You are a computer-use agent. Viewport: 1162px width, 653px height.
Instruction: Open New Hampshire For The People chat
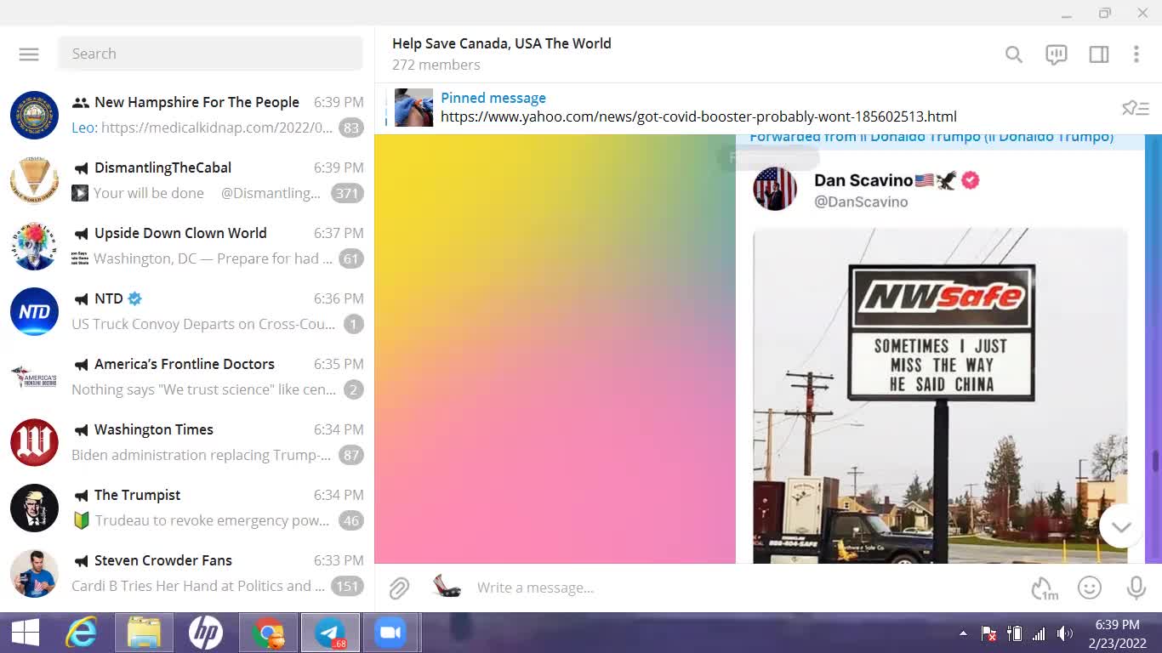tap(187, 115)
